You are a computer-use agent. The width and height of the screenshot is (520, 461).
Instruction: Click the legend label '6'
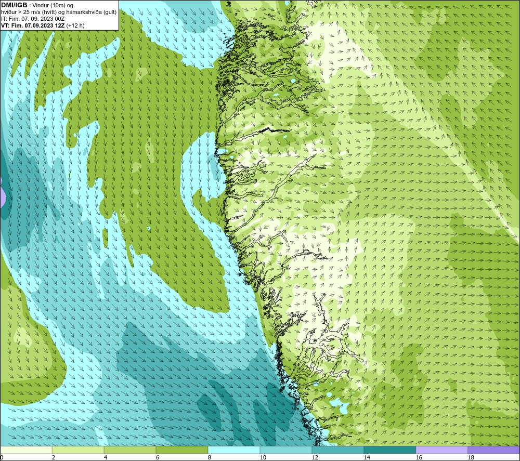158,458
